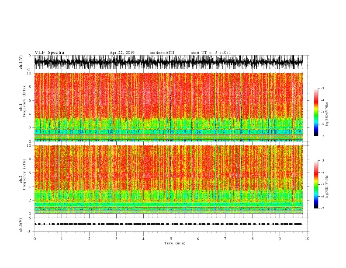This screenshot has height=268, width=346.
Task: Click the time axis tick label '10'
Action: (307, 239)
